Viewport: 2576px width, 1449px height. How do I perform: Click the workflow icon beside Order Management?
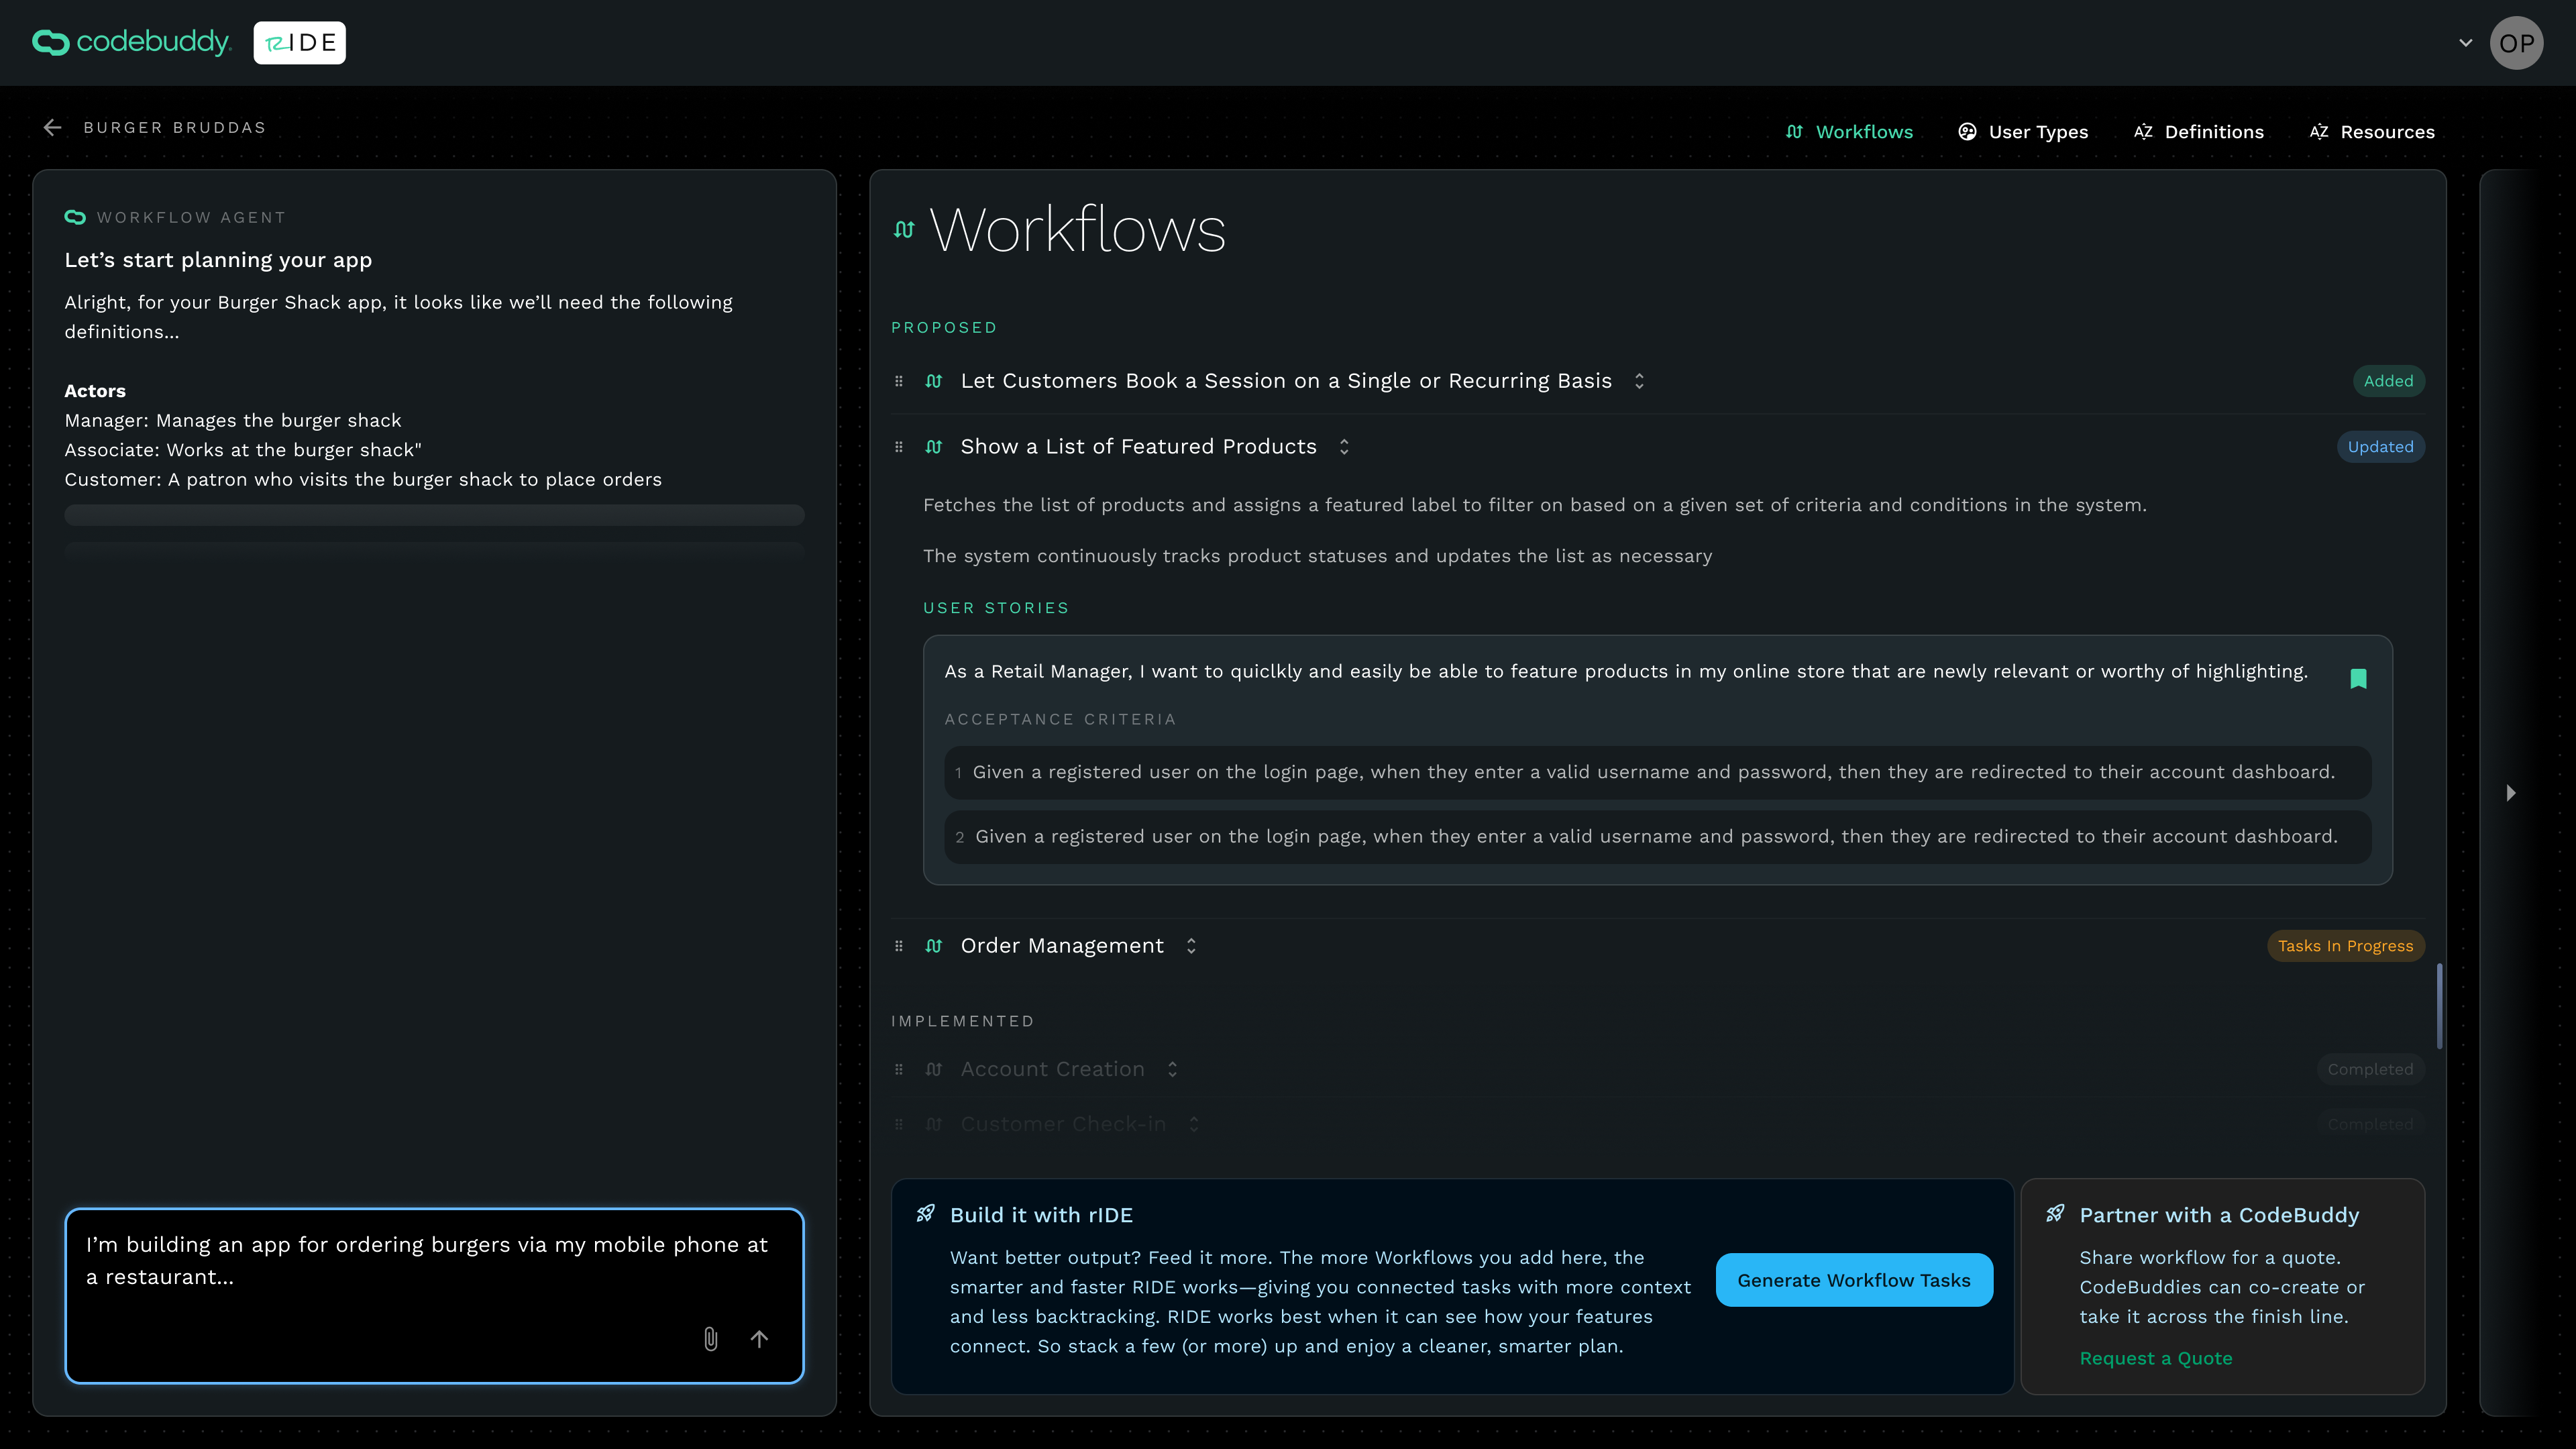(x=933, y=946)
